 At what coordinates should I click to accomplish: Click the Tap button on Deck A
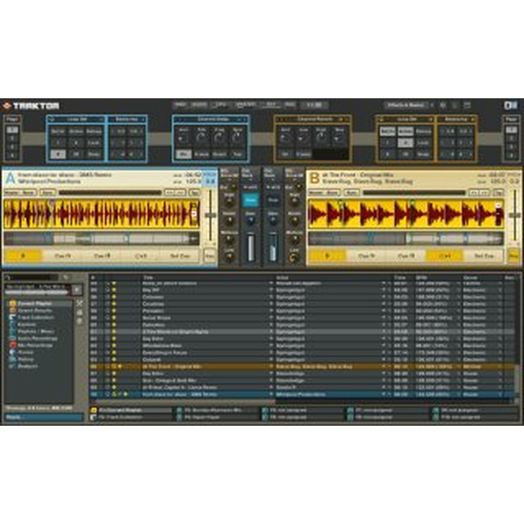pyautogui.click(x=195, y=193)
